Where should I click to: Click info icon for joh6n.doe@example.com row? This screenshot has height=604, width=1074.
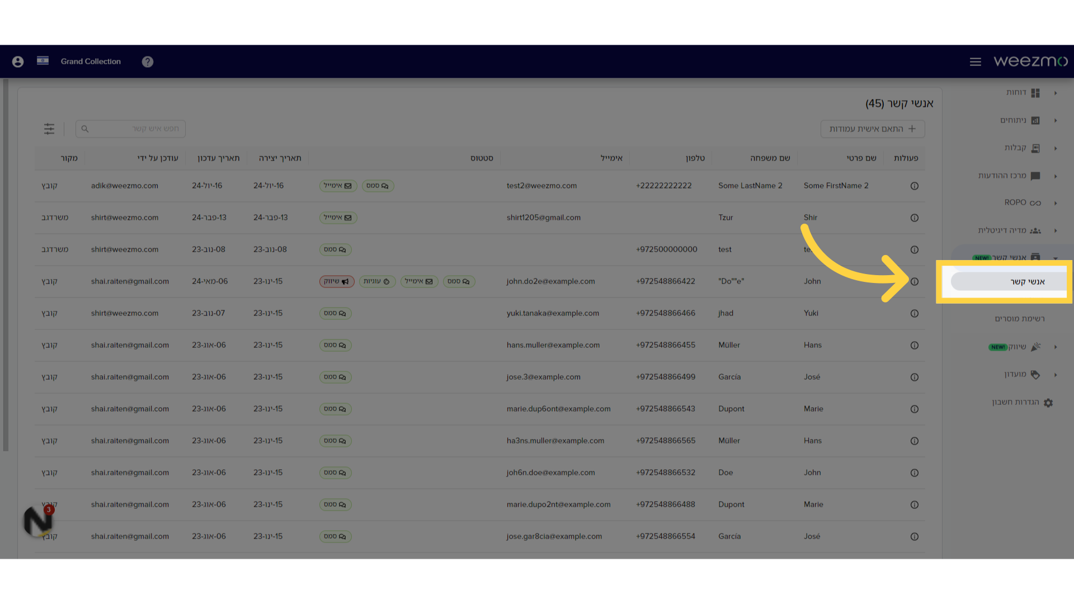point(915,473)
